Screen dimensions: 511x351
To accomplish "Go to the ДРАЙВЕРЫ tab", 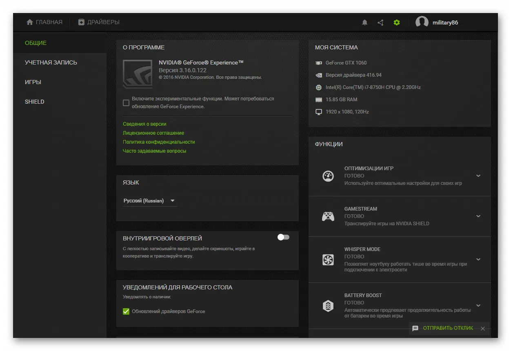I will (x=99, y=22).
